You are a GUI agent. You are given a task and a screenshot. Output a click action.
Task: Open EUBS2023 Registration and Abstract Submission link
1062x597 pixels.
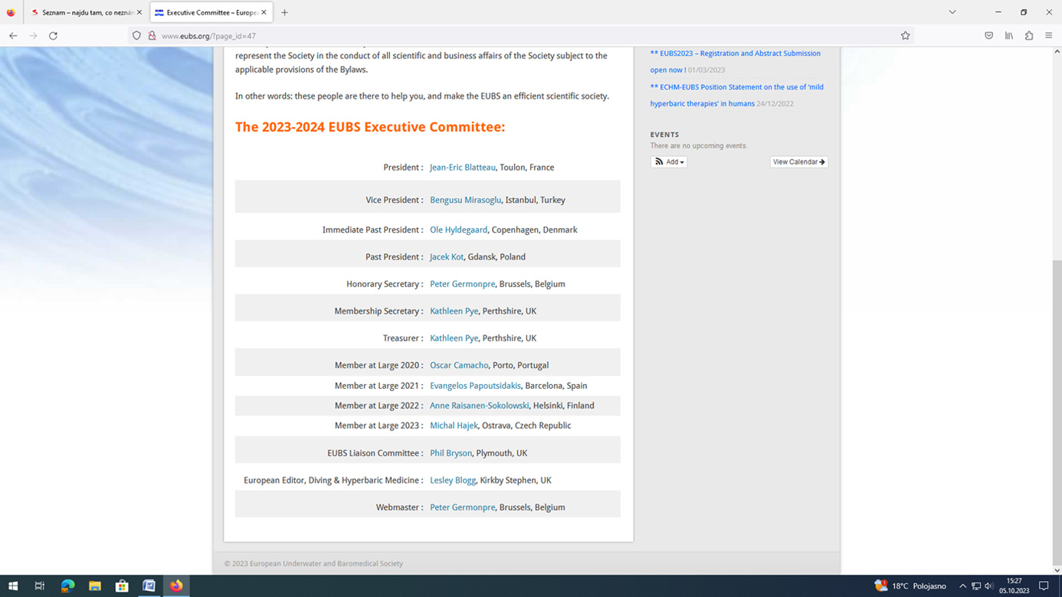coord(735,61)
